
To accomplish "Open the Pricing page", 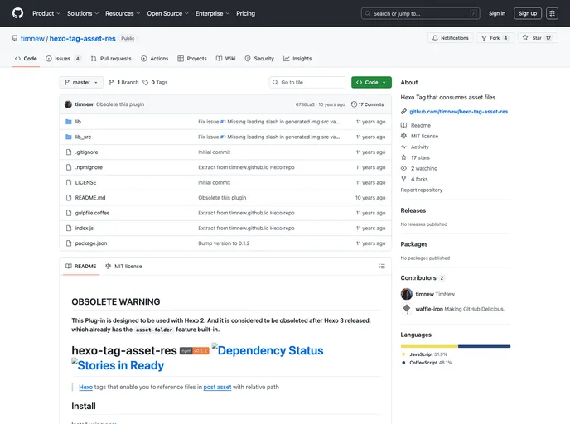I will pyautogui.click(x=245, y=13).
